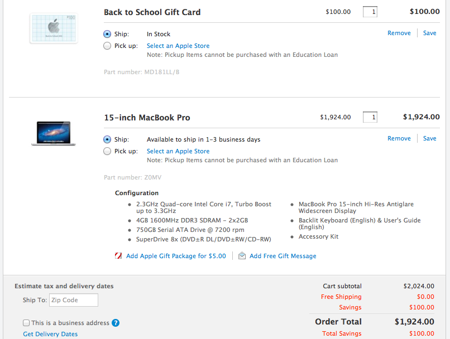Edit the MacBook Pro quantity field
Screen dimensions: 450x339
click(x=370, y=117)
